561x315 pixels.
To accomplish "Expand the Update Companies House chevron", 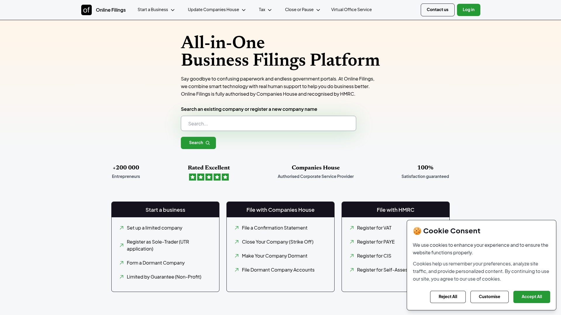I will (244, 10).
